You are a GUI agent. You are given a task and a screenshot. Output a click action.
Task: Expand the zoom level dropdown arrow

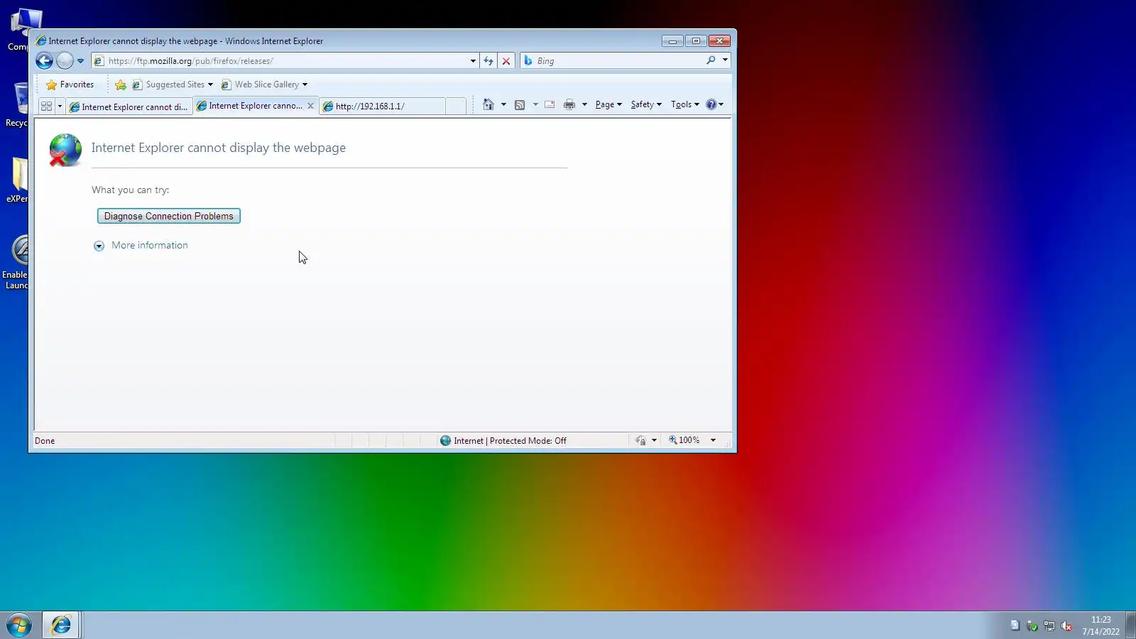click(x=713, y=440)
